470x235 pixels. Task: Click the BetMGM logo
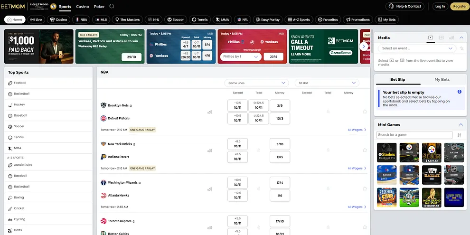tap(13, 6)
